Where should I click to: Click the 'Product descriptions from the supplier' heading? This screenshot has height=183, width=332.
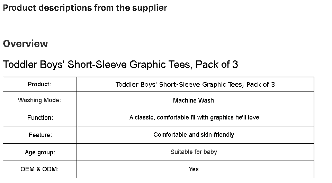coord(85,8)
